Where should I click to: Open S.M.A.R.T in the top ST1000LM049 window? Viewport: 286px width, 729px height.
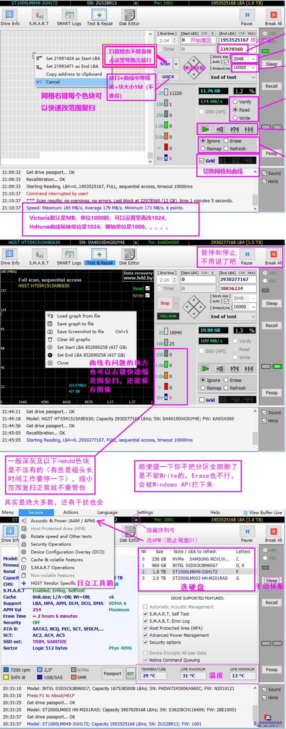coord(39,17)
